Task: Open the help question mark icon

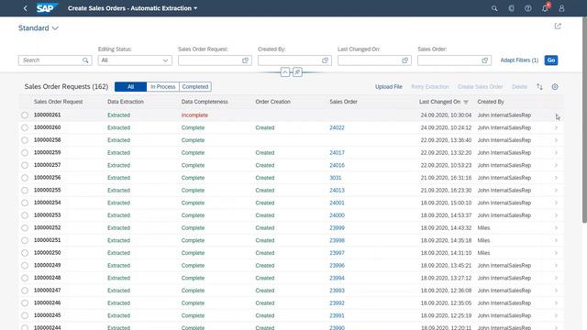Action: coord(528,8)
